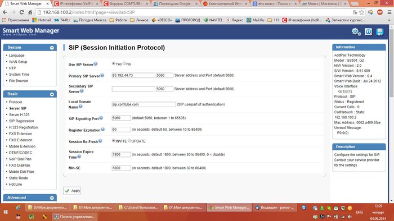Click the power icon in header
Screen dimensions: 394x221
[x=368, y=32]
